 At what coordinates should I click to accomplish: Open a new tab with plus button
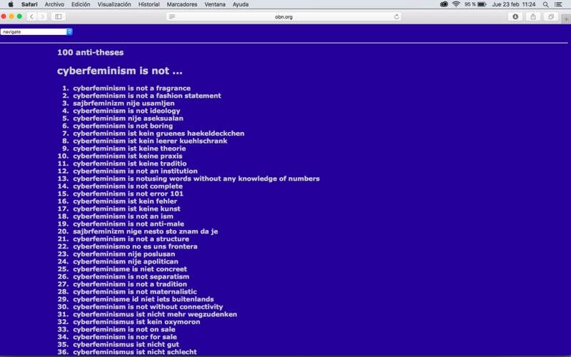(x=566, y=20)
